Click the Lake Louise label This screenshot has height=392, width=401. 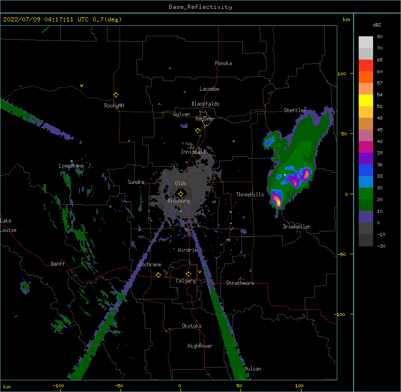point(8,225)
